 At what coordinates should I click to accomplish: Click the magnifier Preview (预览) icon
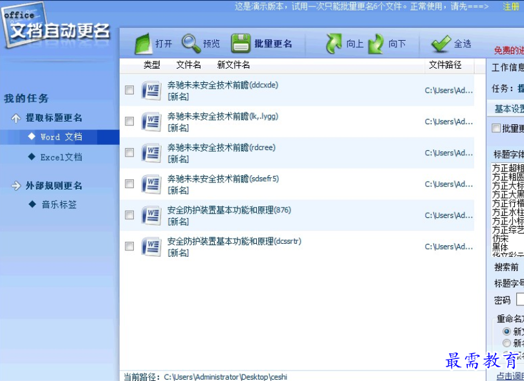191,43
